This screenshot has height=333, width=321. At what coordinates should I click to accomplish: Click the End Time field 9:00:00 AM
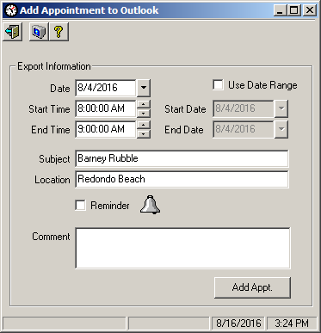106,129
